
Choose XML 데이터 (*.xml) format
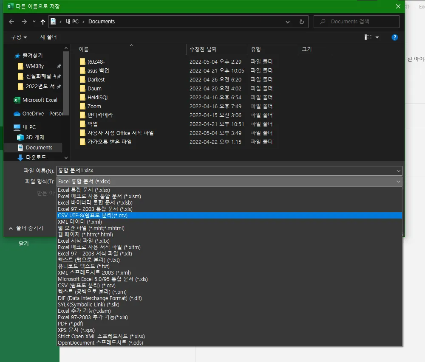click(229, 222)
